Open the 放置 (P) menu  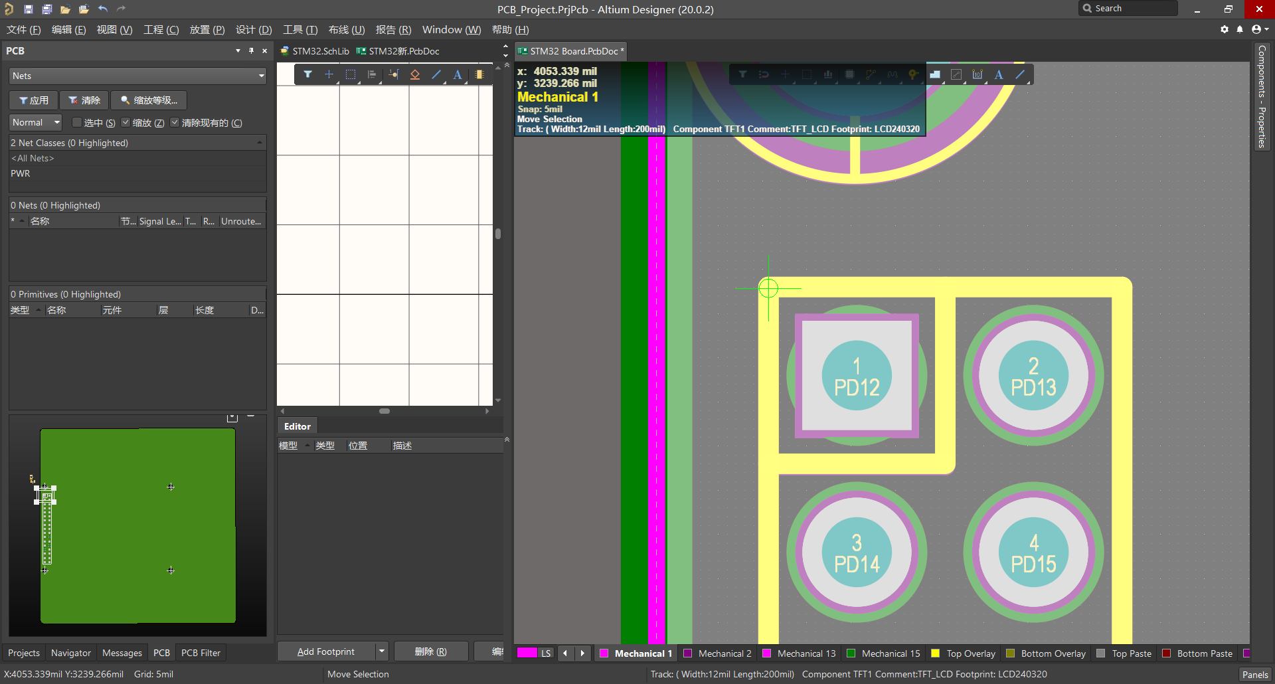coord(207,30)
